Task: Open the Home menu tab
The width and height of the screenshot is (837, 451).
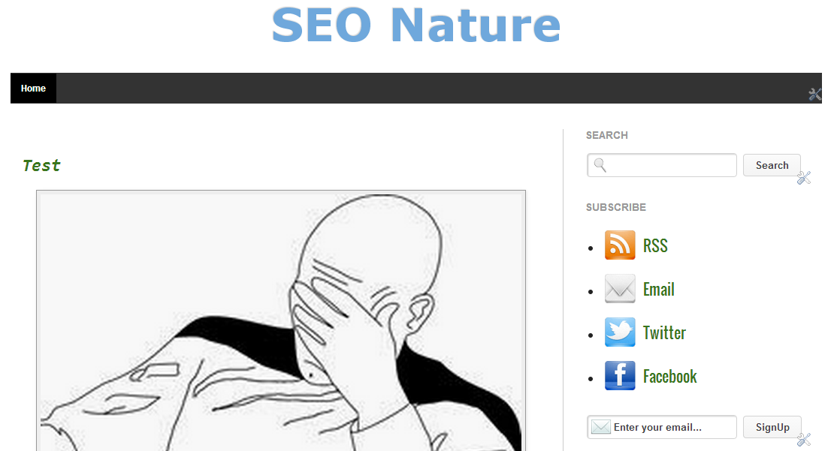Action: 33,89
